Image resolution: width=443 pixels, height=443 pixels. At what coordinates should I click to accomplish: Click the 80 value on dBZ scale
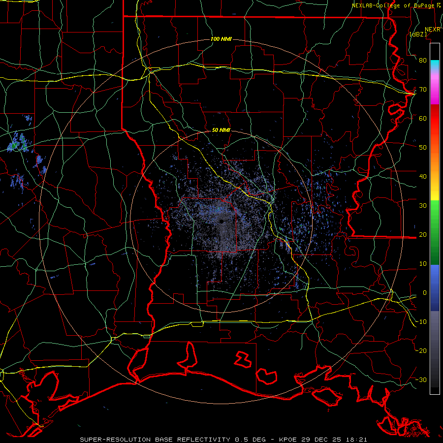coord(423,61)
